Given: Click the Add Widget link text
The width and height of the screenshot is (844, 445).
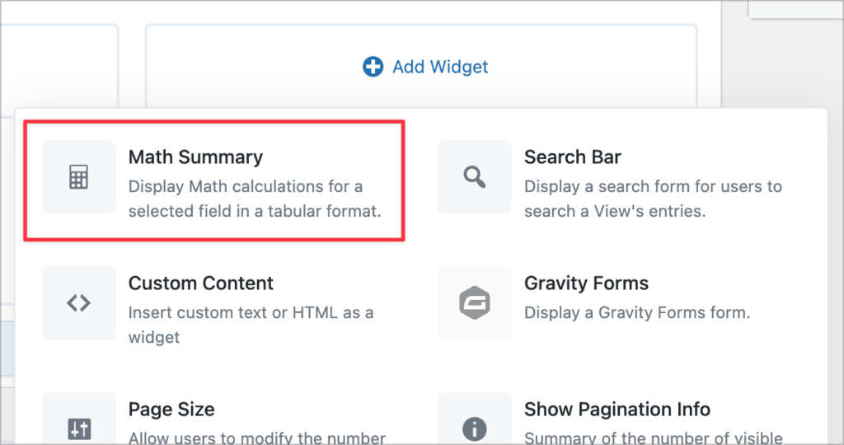Looking at the screenshot, I should point(440,67).
